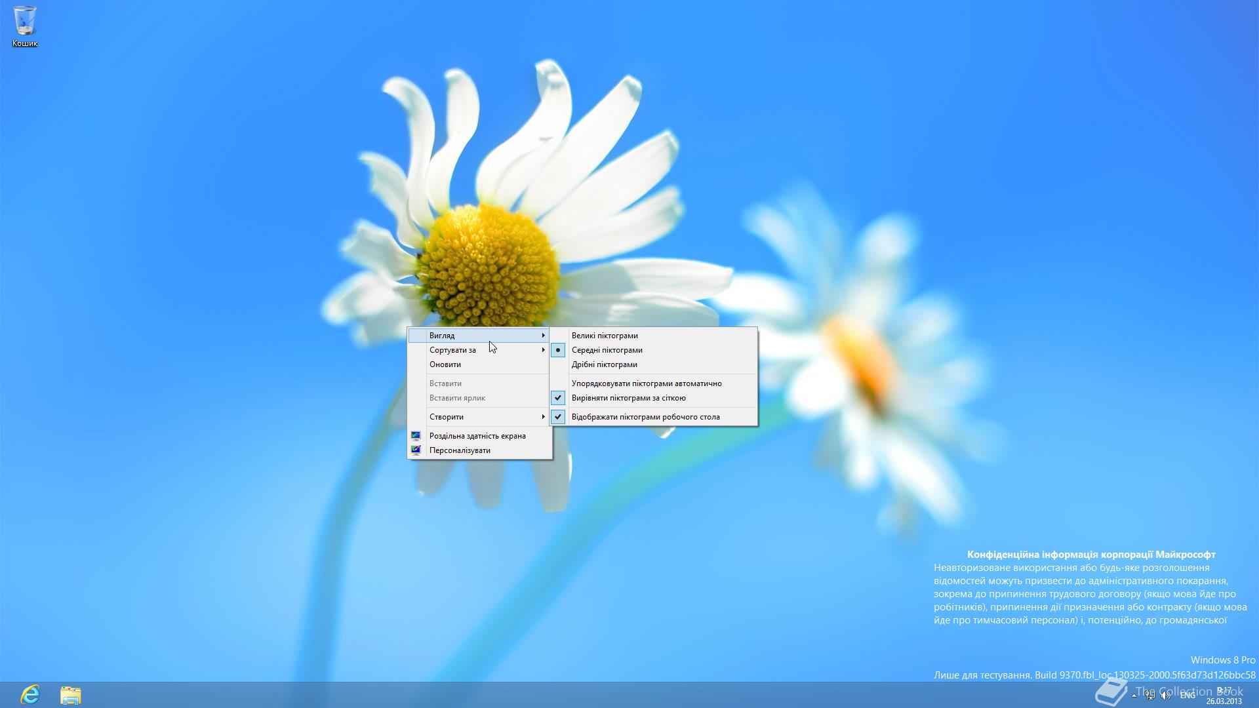The image size is (1259, 708).
Task: Choose Оновити in the context menu
Action: tap(479, 364)
